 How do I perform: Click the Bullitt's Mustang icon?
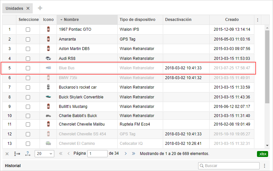pos(48,106)
